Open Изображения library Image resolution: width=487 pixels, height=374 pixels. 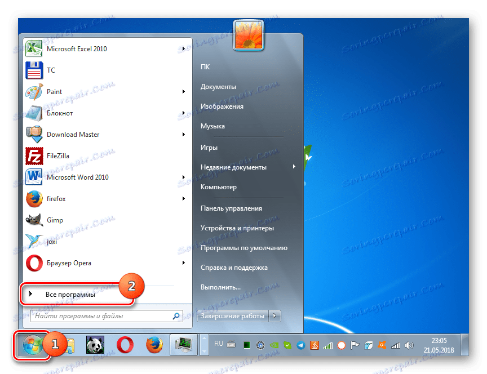pos(222,106)
